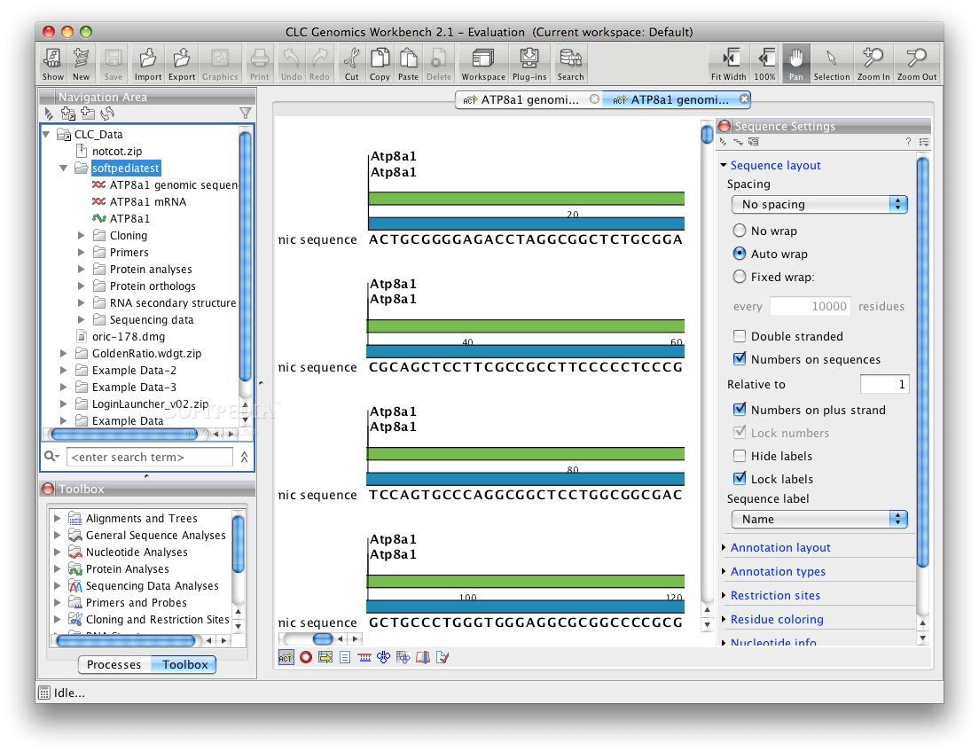Expand the Annotation layout section
Viewport: 979px width, 752px height.
(x=724, y=548)
